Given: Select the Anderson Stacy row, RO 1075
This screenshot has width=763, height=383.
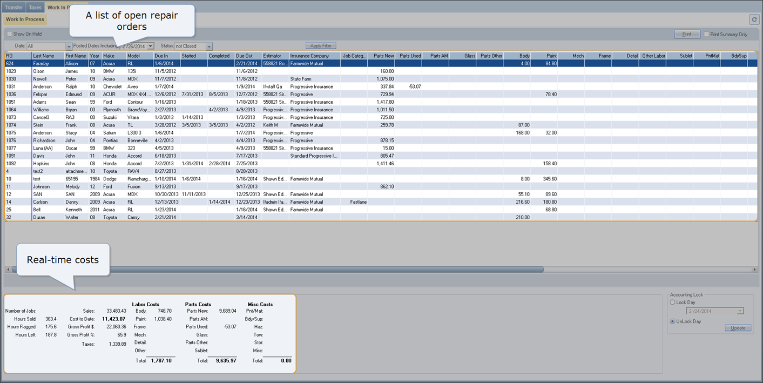Looking at the screenshot, I should click(381, 132).
